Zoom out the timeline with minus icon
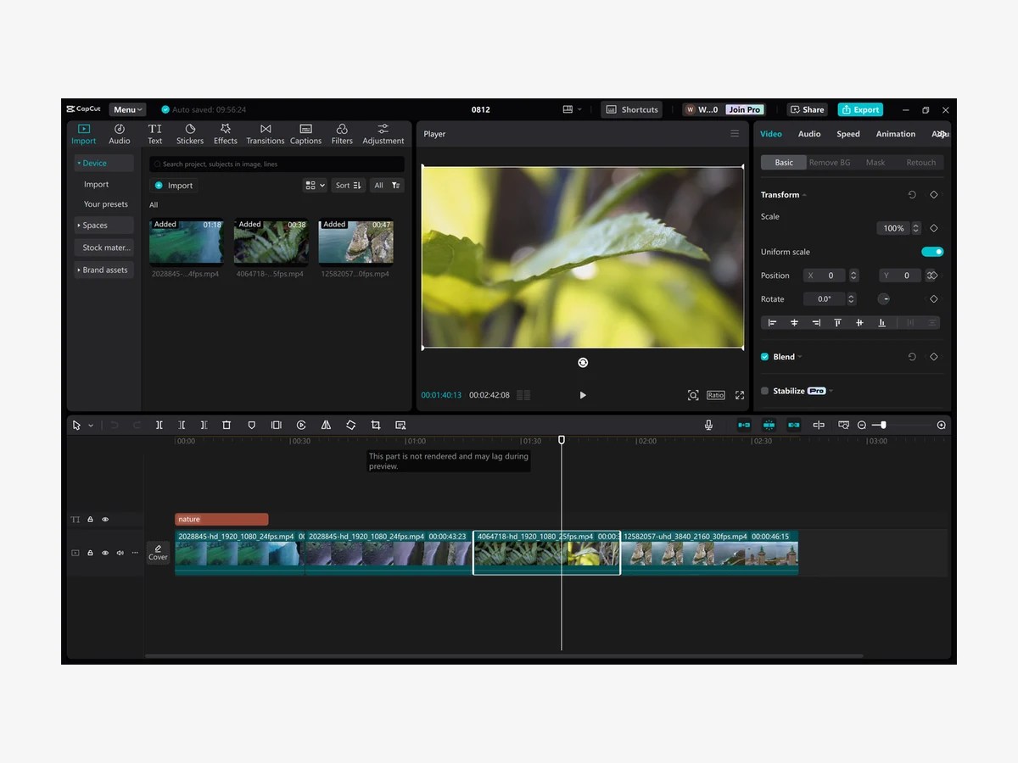The width and height of the screenshot is (1018, 763). [x=862, y=425]
